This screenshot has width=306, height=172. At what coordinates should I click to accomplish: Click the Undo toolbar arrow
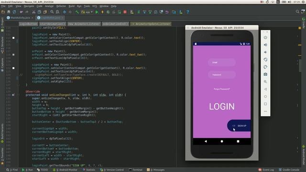click(x=21, y=12)
